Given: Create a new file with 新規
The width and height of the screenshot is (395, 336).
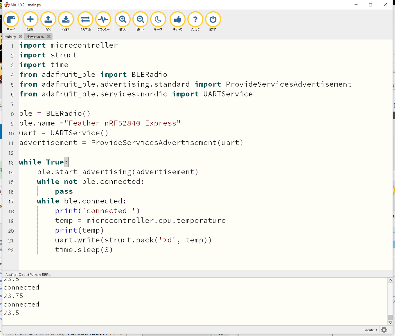Looking at the screenshot, I should [30, 19].
